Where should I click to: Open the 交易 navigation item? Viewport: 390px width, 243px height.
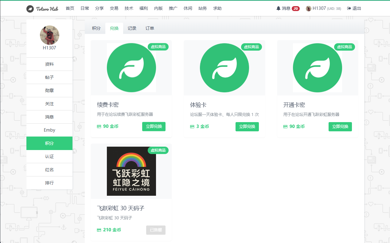pos(114,9)
